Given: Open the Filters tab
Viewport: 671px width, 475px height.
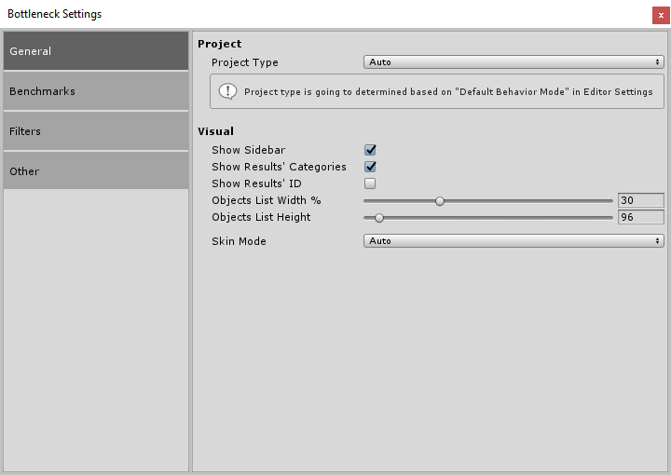Looking at the screenshot, I should pyautogui.click(x=96, y=131).
